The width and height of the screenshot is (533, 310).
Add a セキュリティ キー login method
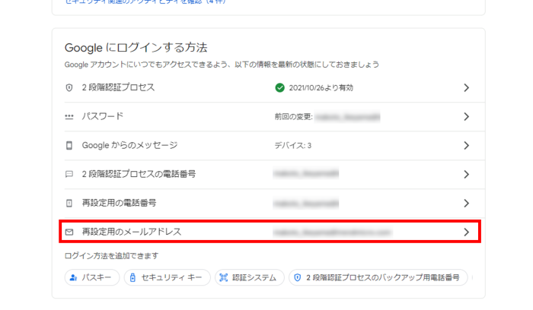[167, 278]
